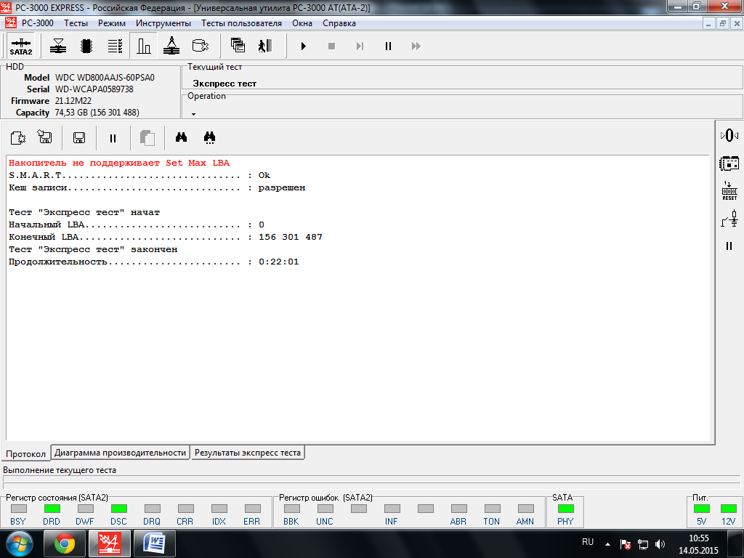This screenshot has height=558, width=744.
Task: Click the red warning line about Set Max LBA
Action: pyautogui.click(x=119, y=163)
